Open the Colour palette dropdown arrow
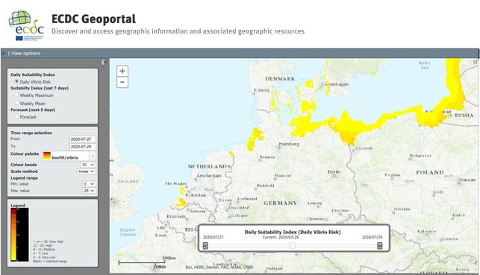Image resolution: width=480 pixels, height=275 pixels. coord(92,157)
